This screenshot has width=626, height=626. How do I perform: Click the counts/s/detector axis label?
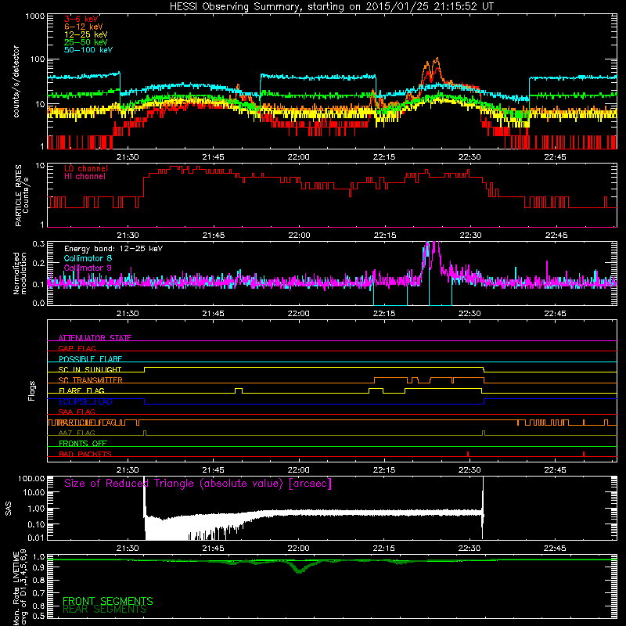pyautogui.click(x=16, y=81)
